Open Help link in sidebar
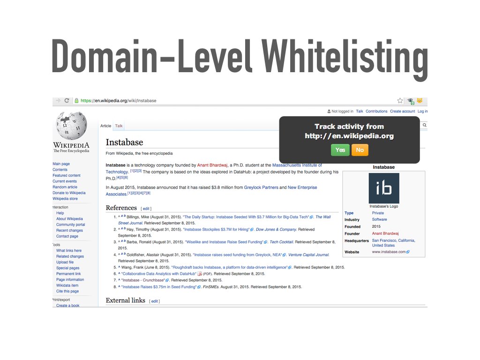Image resolution: width=480 pixels, height=360 pixels. 60,213
